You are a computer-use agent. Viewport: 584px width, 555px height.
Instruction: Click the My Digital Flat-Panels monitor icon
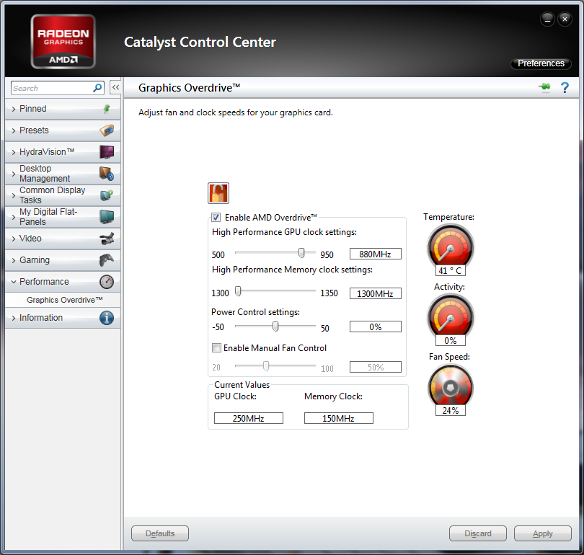107,217
